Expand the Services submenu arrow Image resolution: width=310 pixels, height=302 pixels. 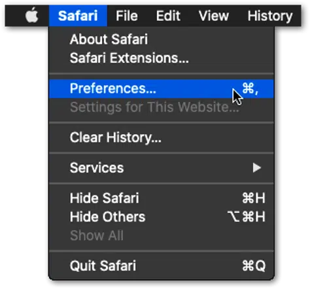(x=257, y=168)
